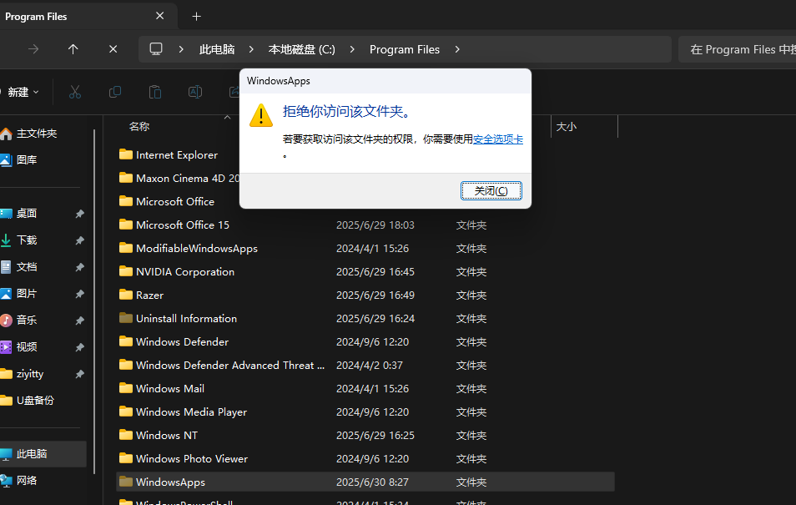Screen dimensions: 796x505
Task: Expand the chevron before 此电脑 breadcrumb
Action: [x=181, y=49]
